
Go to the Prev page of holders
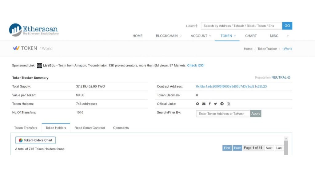[x=237, y=148]
